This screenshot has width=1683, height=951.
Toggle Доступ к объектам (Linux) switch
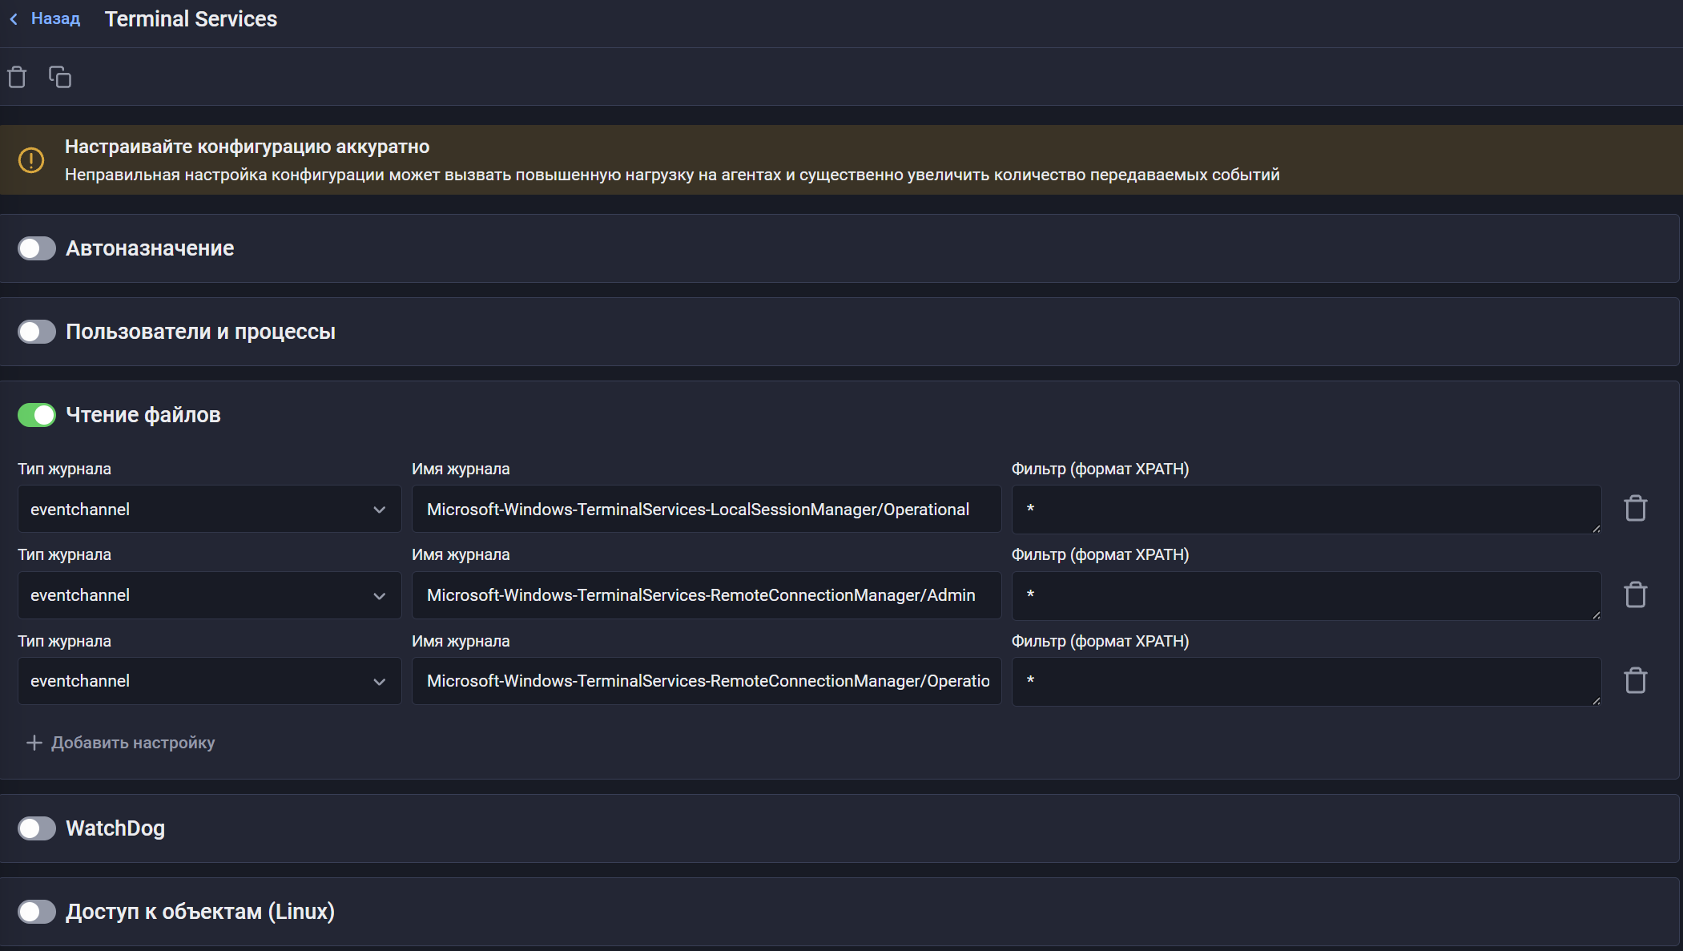37,912
